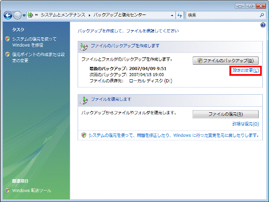Open the recent pages dropdown arrow
269x202 pixels.
(24, 16)
